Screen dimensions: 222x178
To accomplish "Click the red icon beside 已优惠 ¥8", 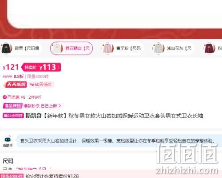I will pyautogui.click(x=4, y=97).
